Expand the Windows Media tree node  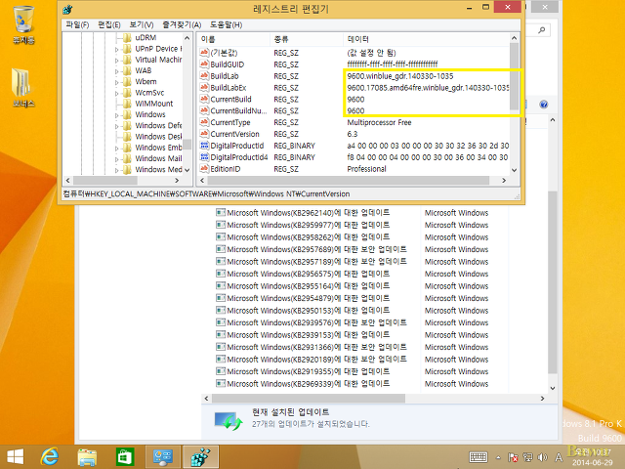(117, 170)
